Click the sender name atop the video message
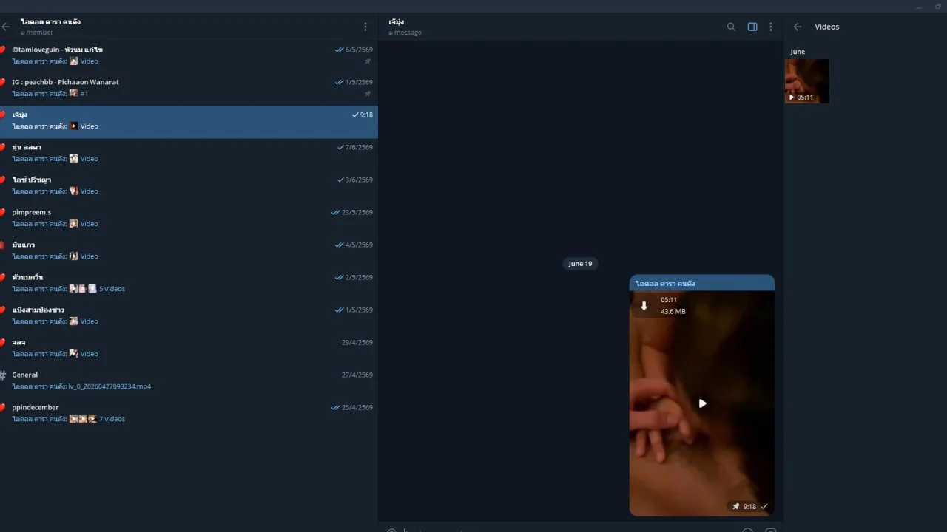The height and width of the screenshot is (532, 947). [665, 284]
